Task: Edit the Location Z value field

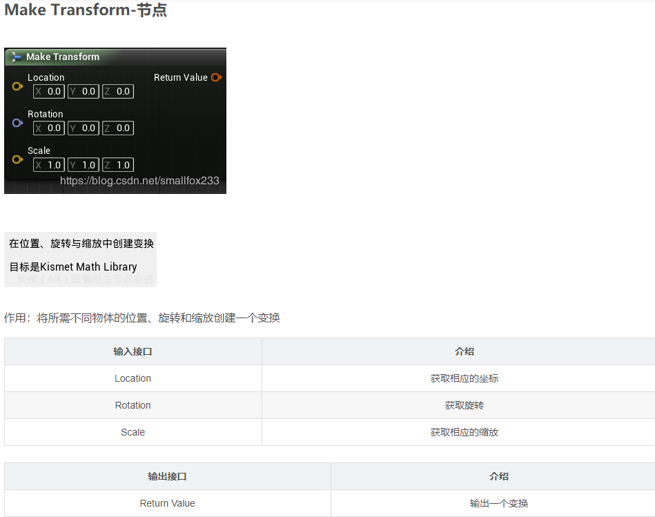Action: [x=118, y=91]
